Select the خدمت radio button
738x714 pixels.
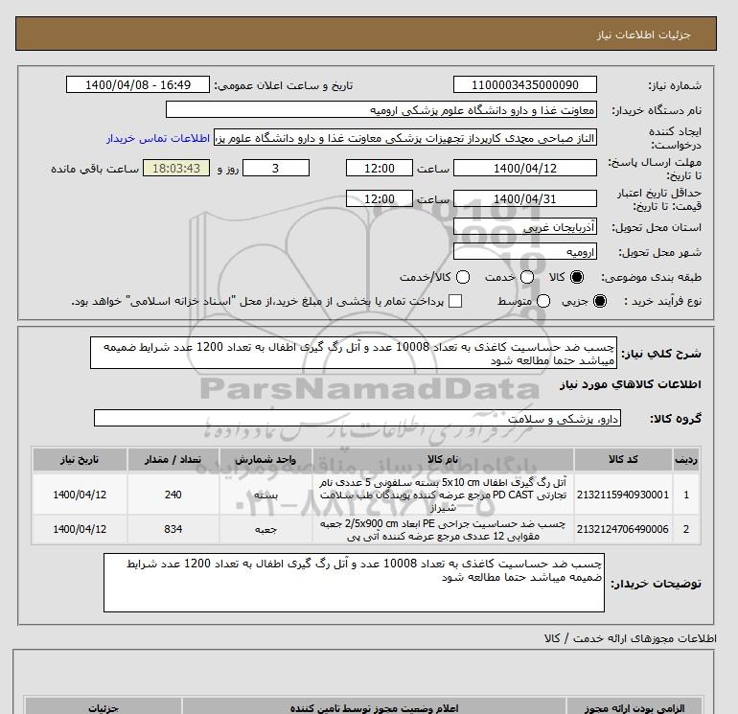(x=527, y=277)
